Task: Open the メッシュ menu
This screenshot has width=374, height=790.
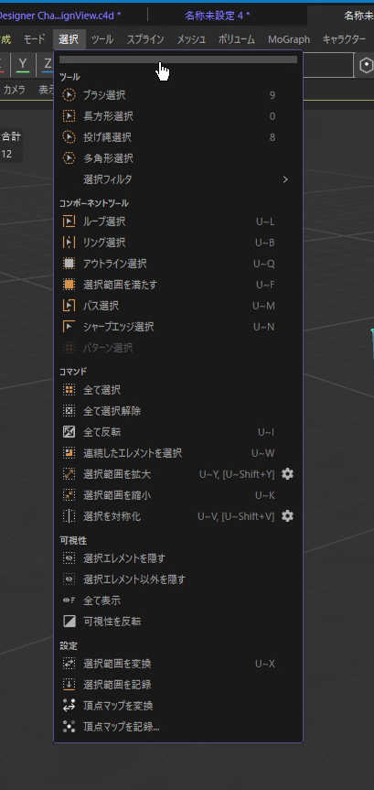Action: [x=191, y=39]
